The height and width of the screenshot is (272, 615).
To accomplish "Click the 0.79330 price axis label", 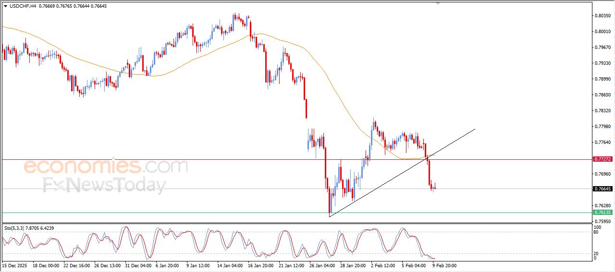I will (603, 63).
